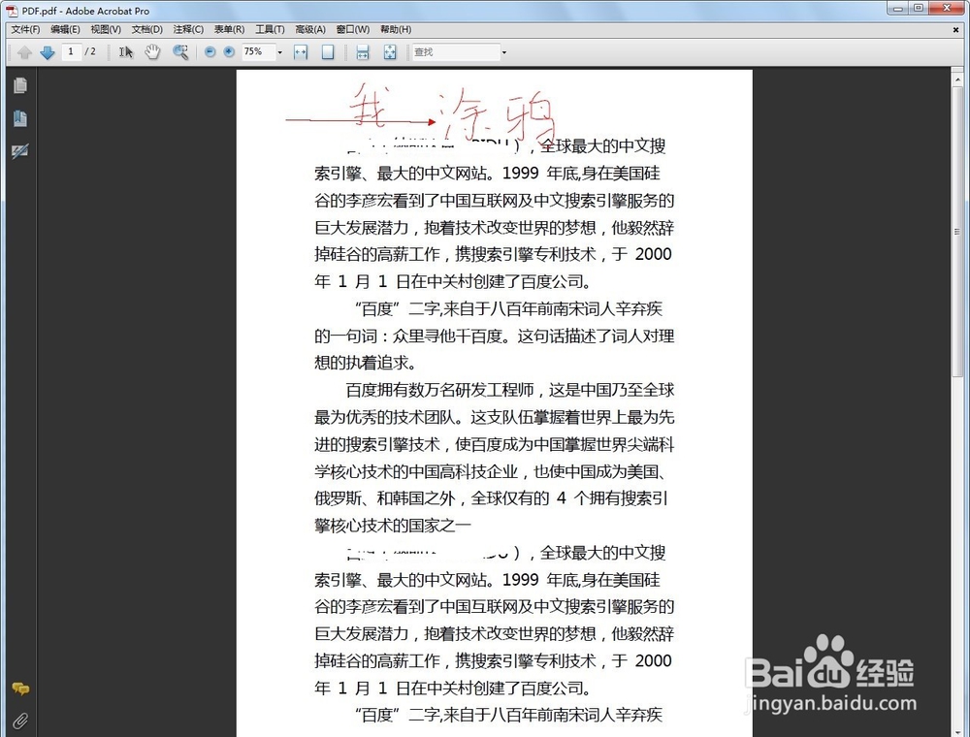Click the 查找 search field
This screenshot has width=970, height=737.
click(456, 52)
